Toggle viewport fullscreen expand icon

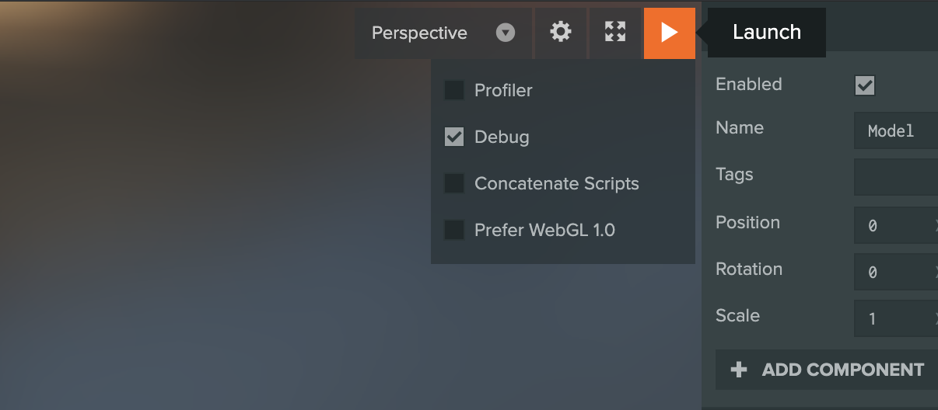pos(615,33)
